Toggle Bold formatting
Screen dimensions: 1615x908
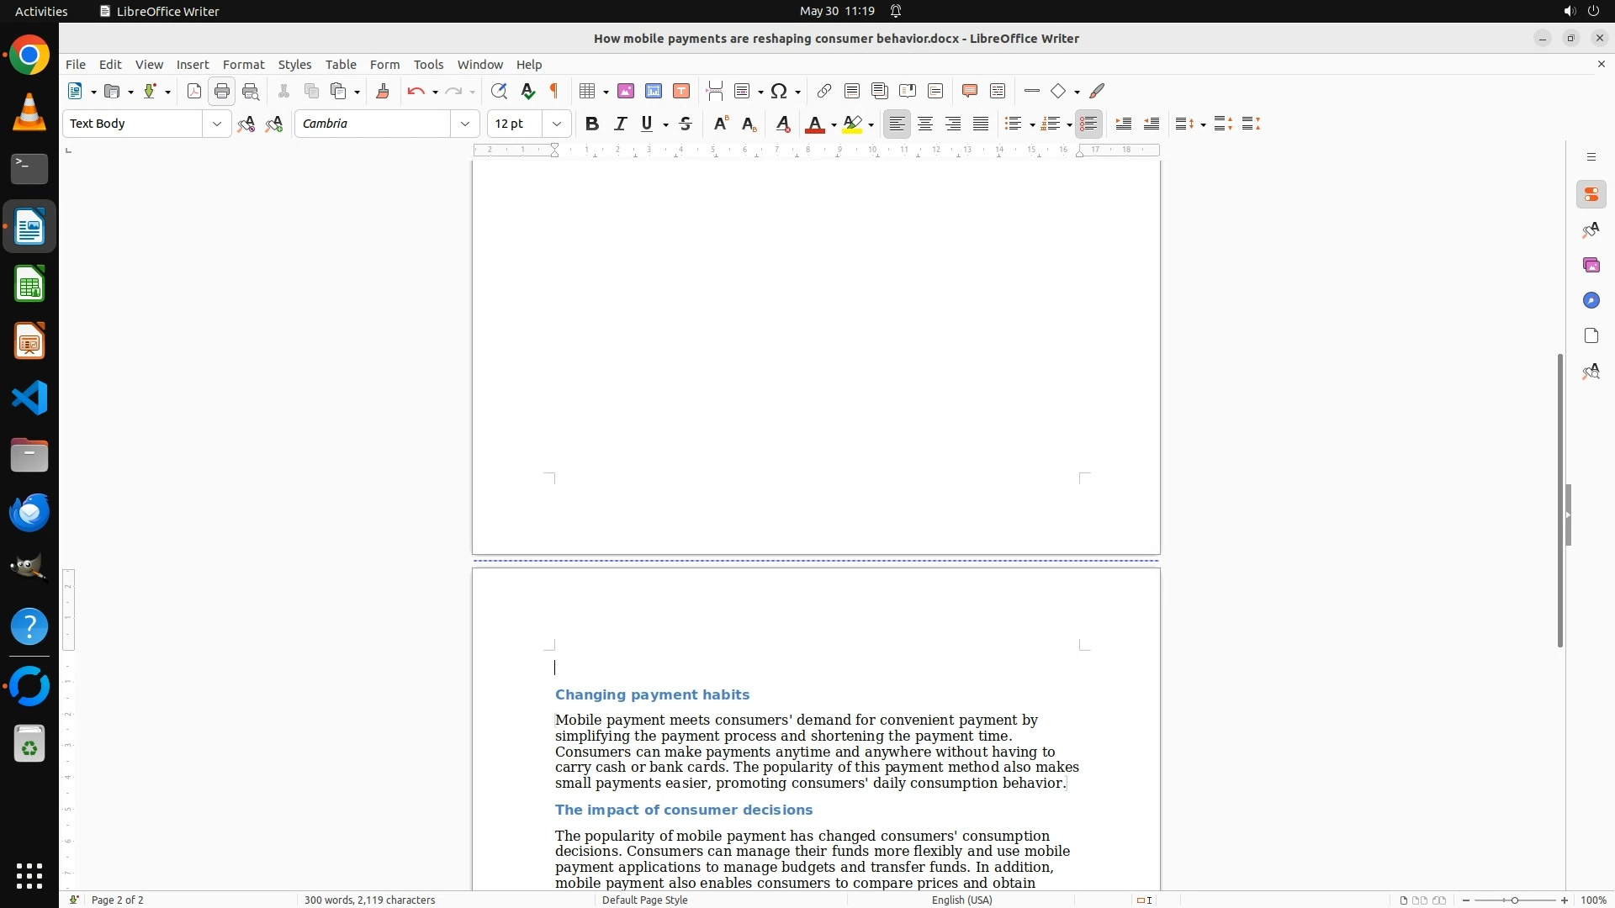coord(592,124)
